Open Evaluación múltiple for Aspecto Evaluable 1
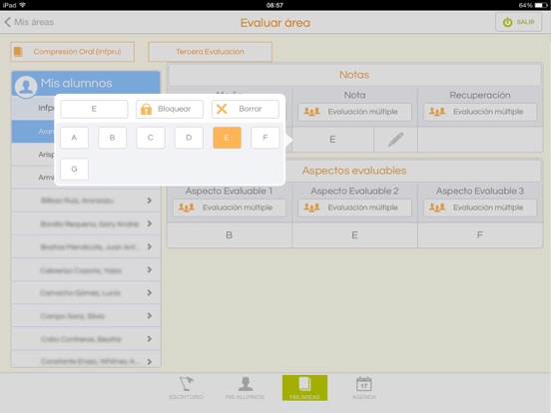The image size is (551, 413). tap(230, 207)
